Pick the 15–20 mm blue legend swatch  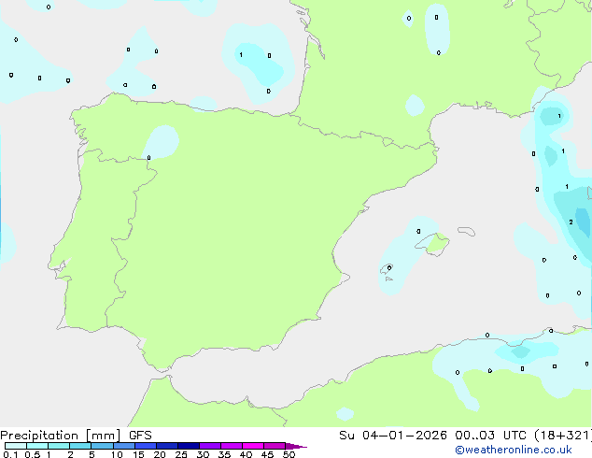(x=146, y=446)
